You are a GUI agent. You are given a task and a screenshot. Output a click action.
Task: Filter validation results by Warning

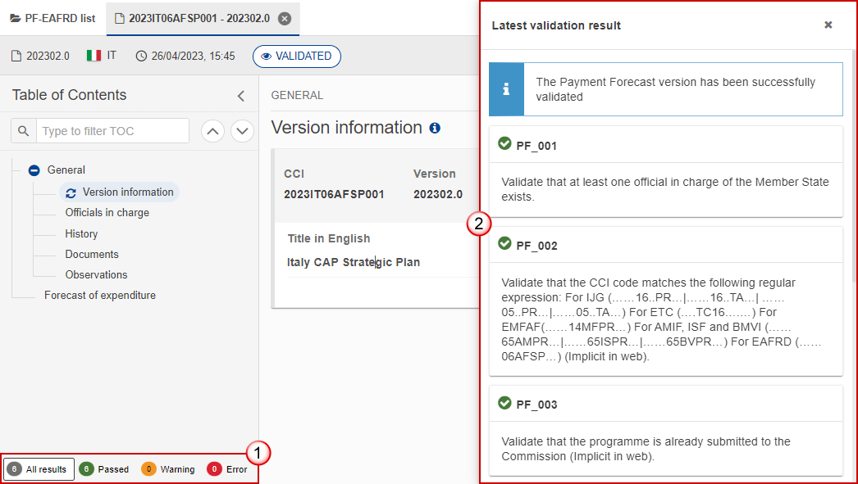click(x=168, y=469)
